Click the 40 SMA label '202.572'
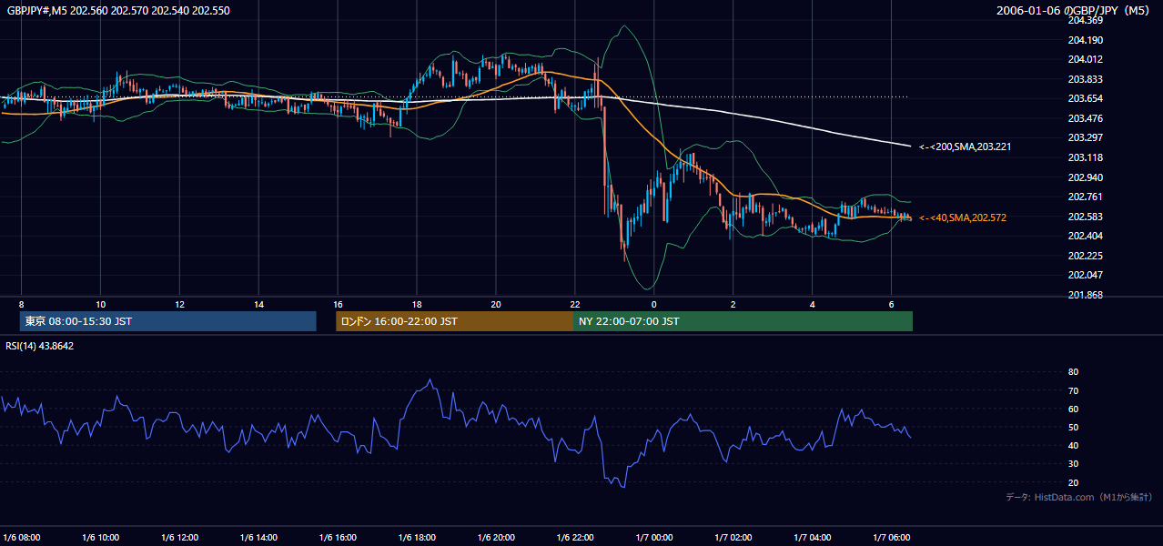 (962, 217)
